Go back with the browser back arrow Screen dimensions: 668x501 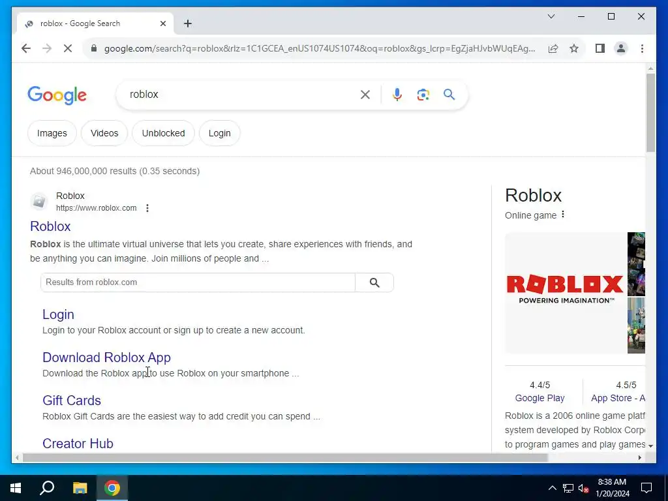[26, 48]
